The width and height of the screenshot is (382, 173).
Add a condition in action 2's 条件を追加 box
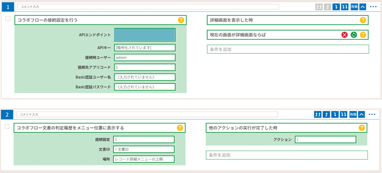click(287, 155)
